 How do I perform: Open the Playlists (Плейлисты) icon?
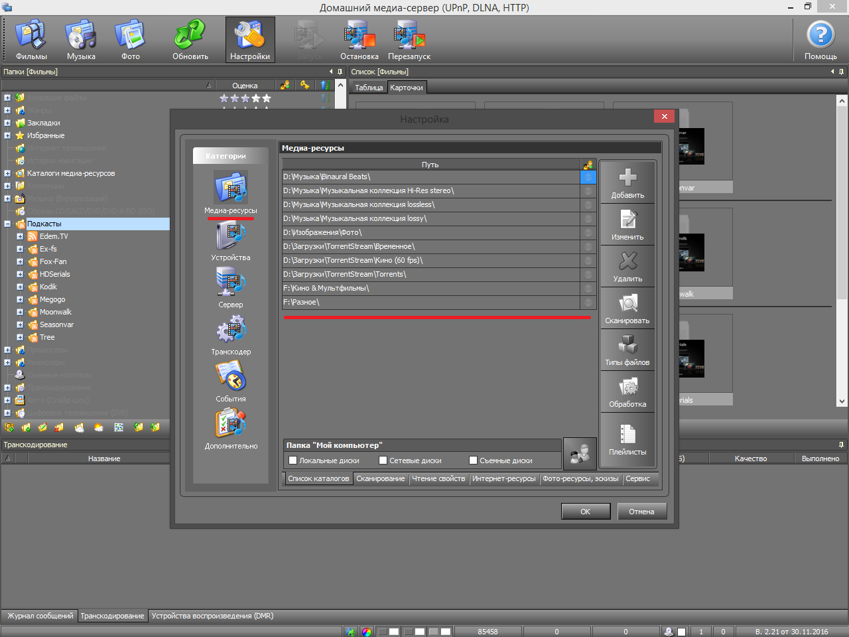pyautogui.click(x=627, y=438)
